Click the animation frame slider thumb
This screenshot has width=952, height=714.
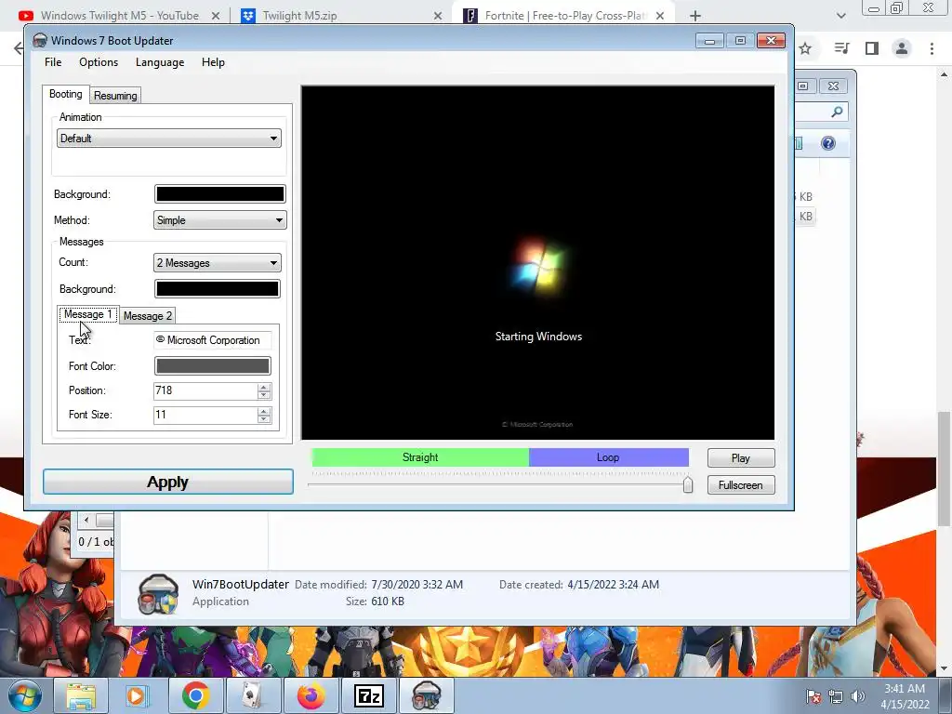click(x=687, y=484)
